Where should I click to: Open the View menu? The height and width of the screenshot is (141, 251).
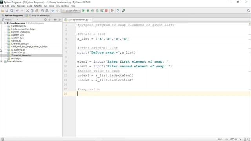click(x=13, y=6)
